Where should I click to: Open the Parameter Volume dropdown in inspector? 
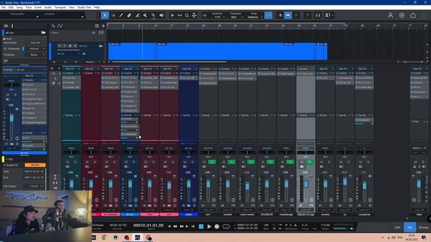click(x=36, y=48)
